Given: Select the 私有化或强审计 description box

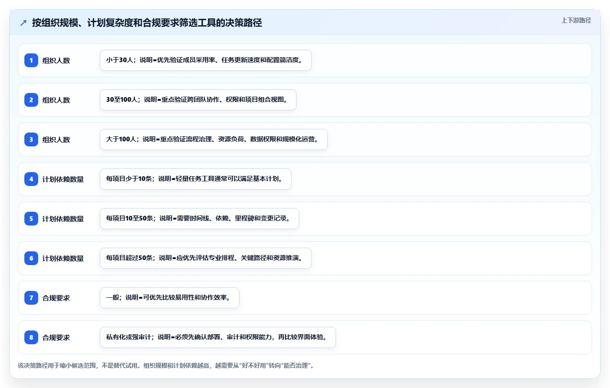Looking at the screenshot, I should (218, 337).
